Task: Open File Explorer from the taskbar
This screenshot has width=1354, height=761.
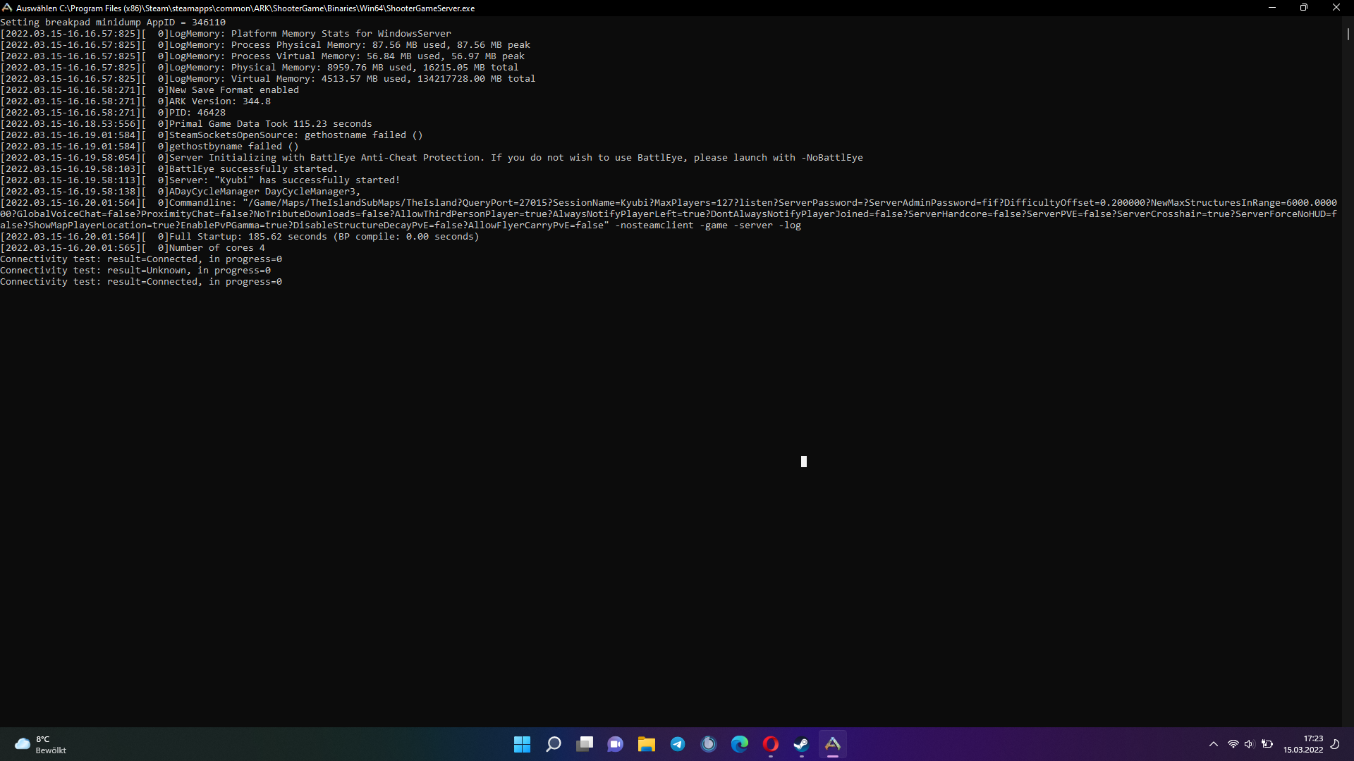Action: [647, 744]
